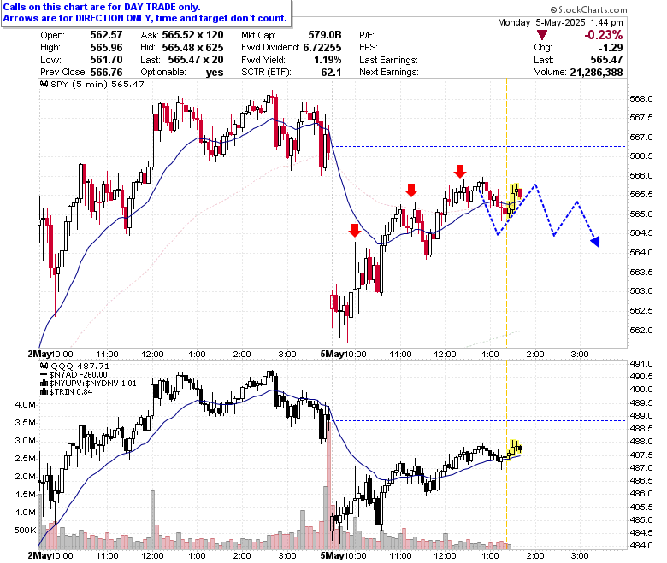
Task: Click the StockCharts.com copyright link
Action: (588, 9)
